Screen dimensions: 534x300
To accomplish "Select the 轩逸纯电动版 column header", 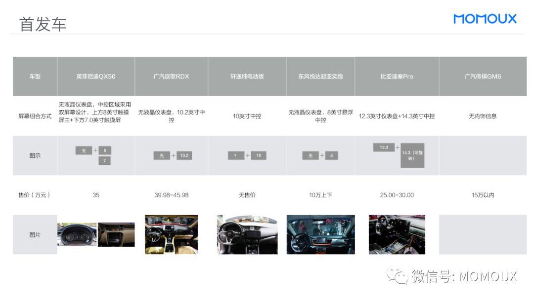I will (247, 76).
